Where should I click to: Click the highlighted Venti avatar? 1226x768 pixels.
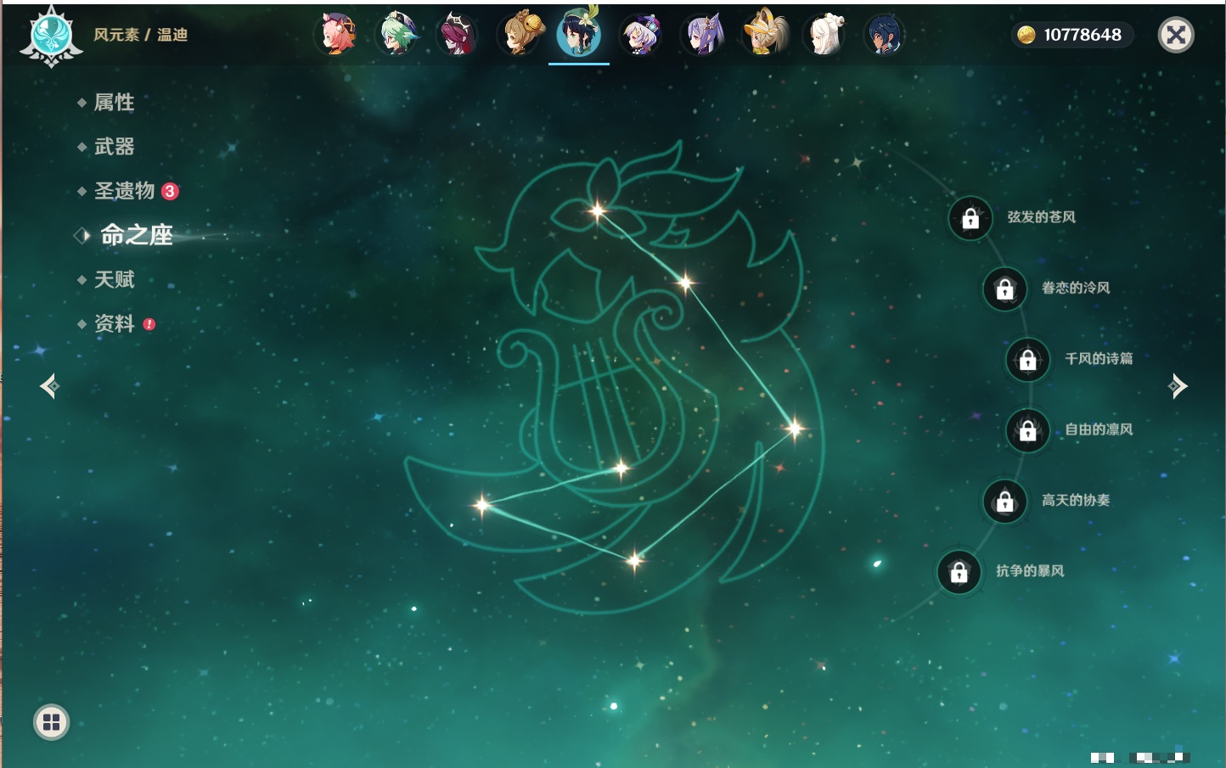pos(579,34)
